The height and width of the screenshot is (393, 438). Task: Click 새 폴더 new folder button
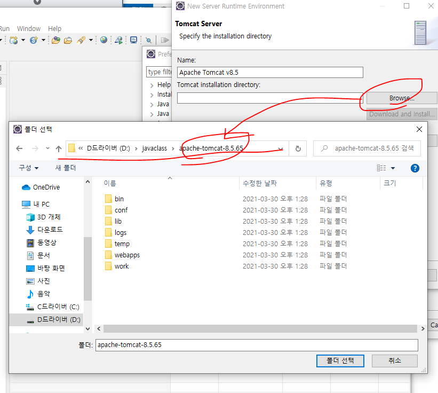click(66, 168)
